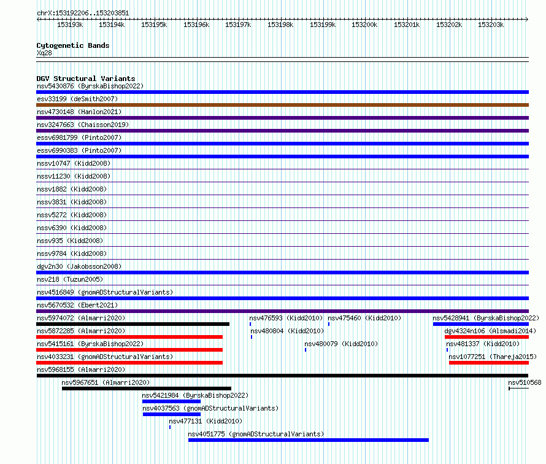Select nssv9784 (Kidd2008) label
The height and width of the screenshot is (464, 546).
pyautogui.click(x=72, y=253)
